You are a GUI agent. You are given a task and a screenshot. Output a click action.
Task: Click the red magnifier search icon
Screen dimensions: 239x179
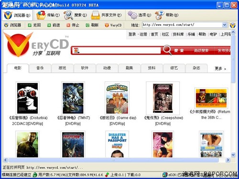tap(167, 50)
